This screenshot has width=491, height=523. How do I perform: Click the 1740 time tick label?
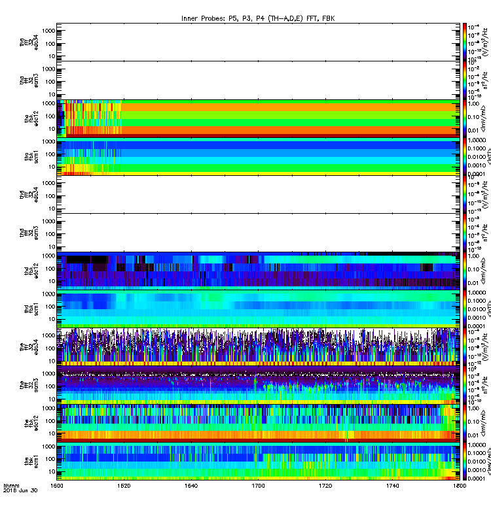click(392, 486)
